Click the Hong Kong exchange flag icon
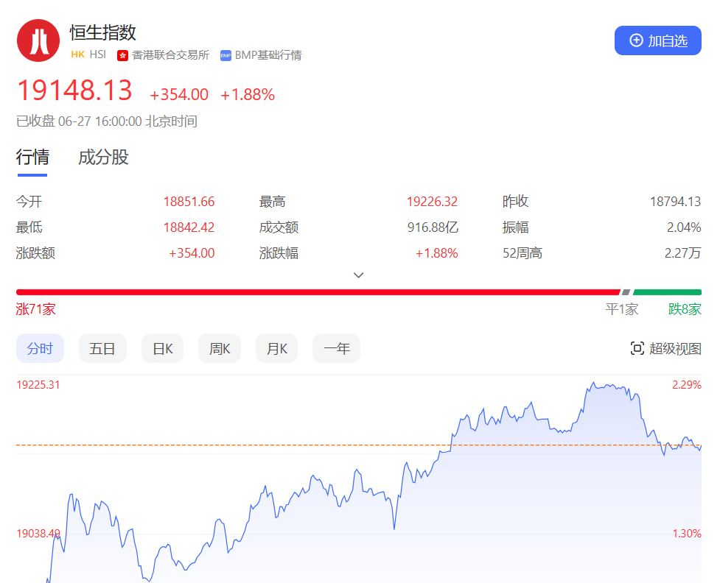 [122, 55]
